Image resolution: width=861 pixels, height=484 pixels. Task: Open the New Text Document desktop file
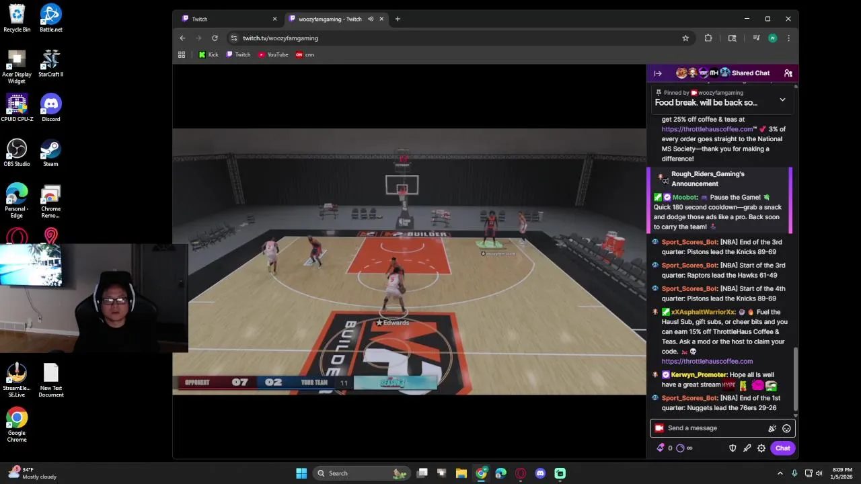51,380
